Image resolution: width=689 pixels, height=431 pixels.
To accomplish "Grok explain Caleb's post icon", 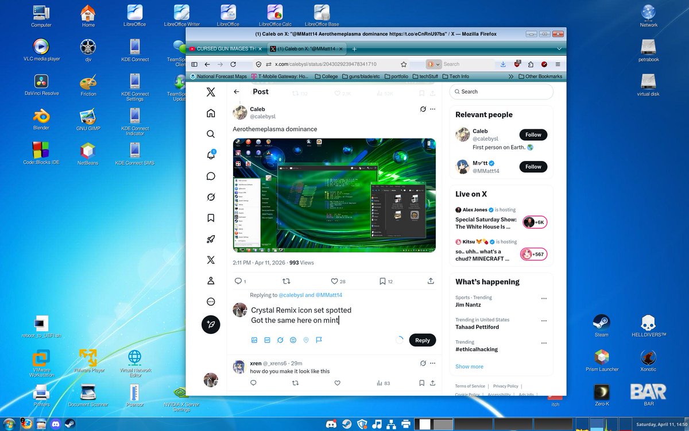I will click(423, 109).
